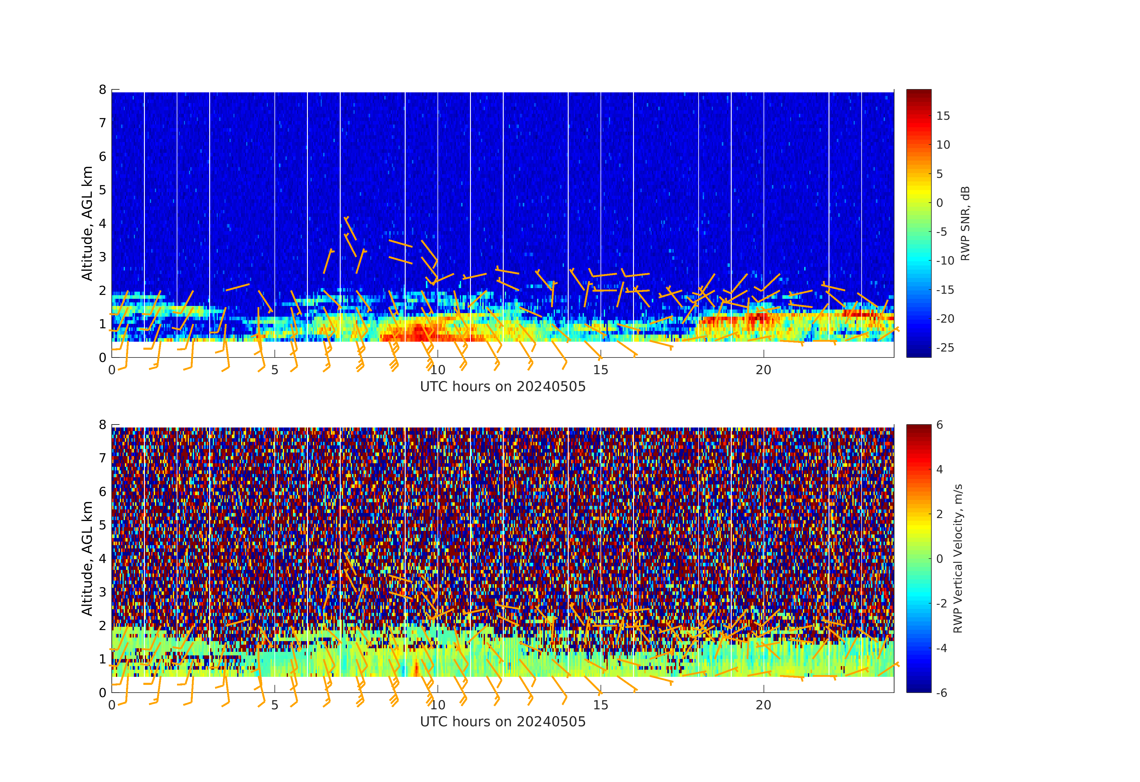1140x782 pixels.
Task: Click the RWP SNR colorbar
Action: pyautogui.click(x=918, y=223)
